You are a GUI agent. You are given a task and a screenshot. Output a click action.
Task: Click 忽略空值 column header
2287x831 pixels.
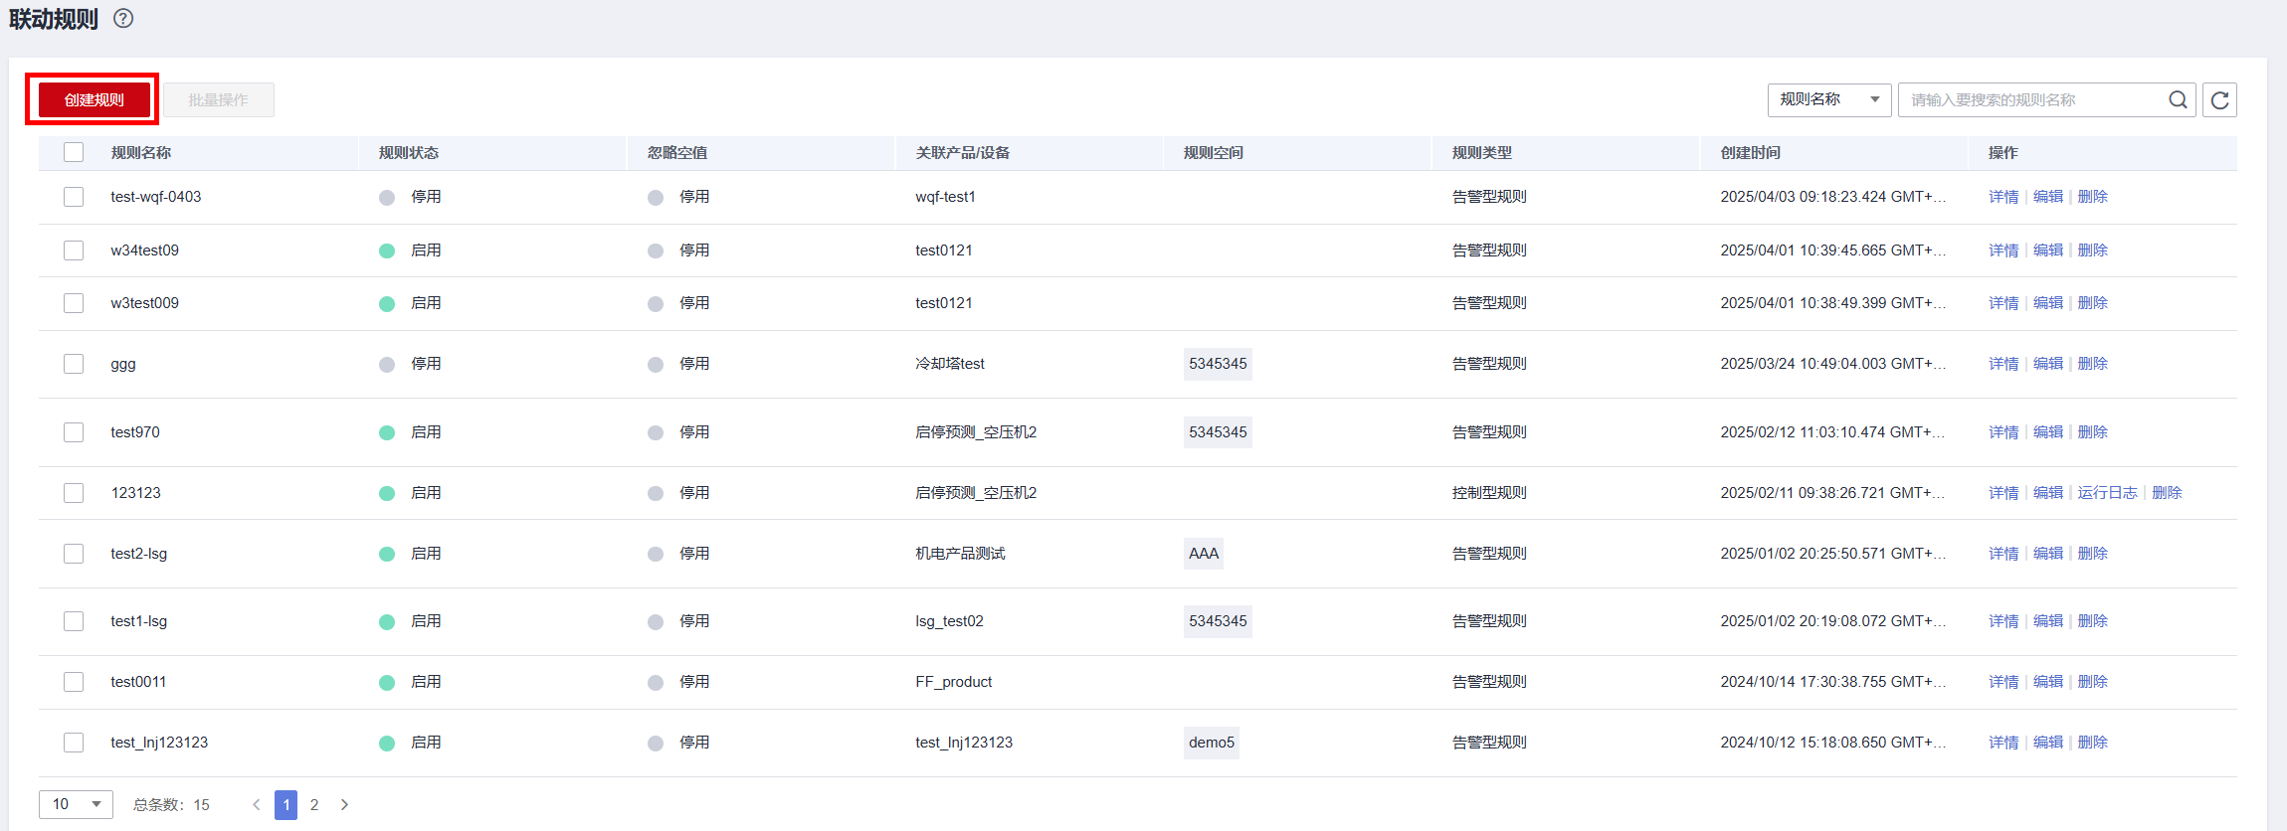677,152
